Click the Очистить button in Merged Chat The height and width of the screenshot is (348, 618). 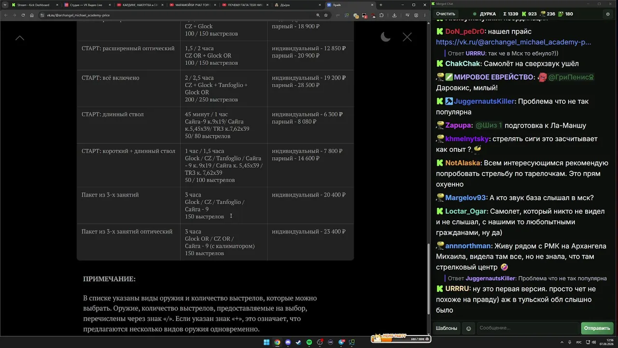(446, 14)
